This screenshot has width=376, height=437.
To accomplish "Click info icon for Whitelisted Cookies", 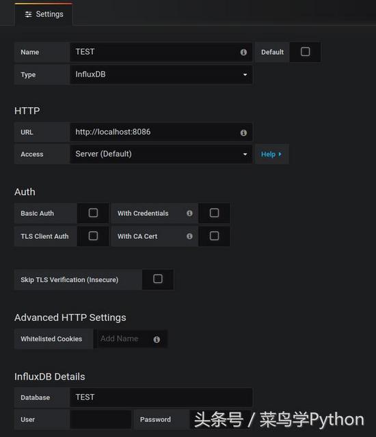I will [157, 339].
